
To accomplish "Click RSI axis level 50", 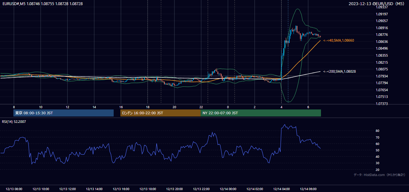I will (378, 150).
